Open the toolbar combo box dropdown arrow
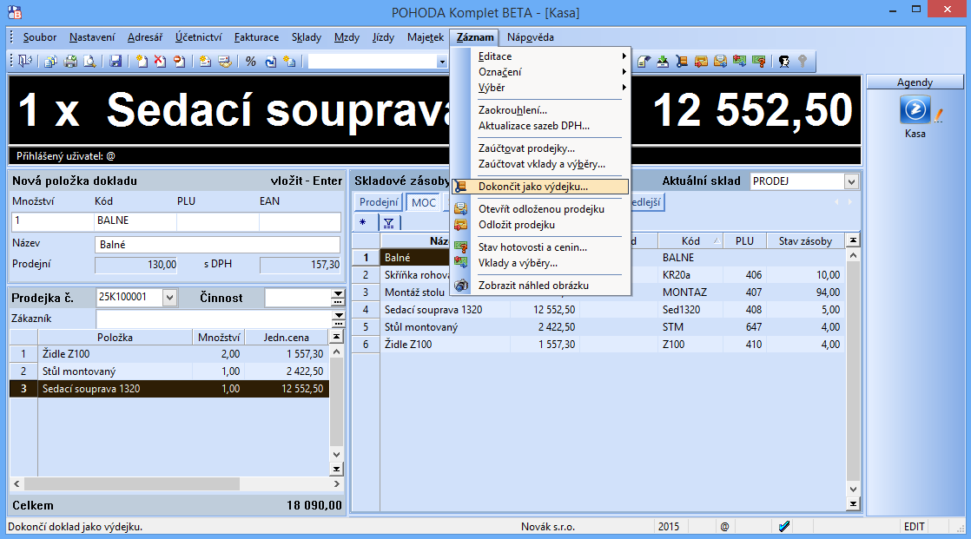971x539 pixels. tap(441, 62)
